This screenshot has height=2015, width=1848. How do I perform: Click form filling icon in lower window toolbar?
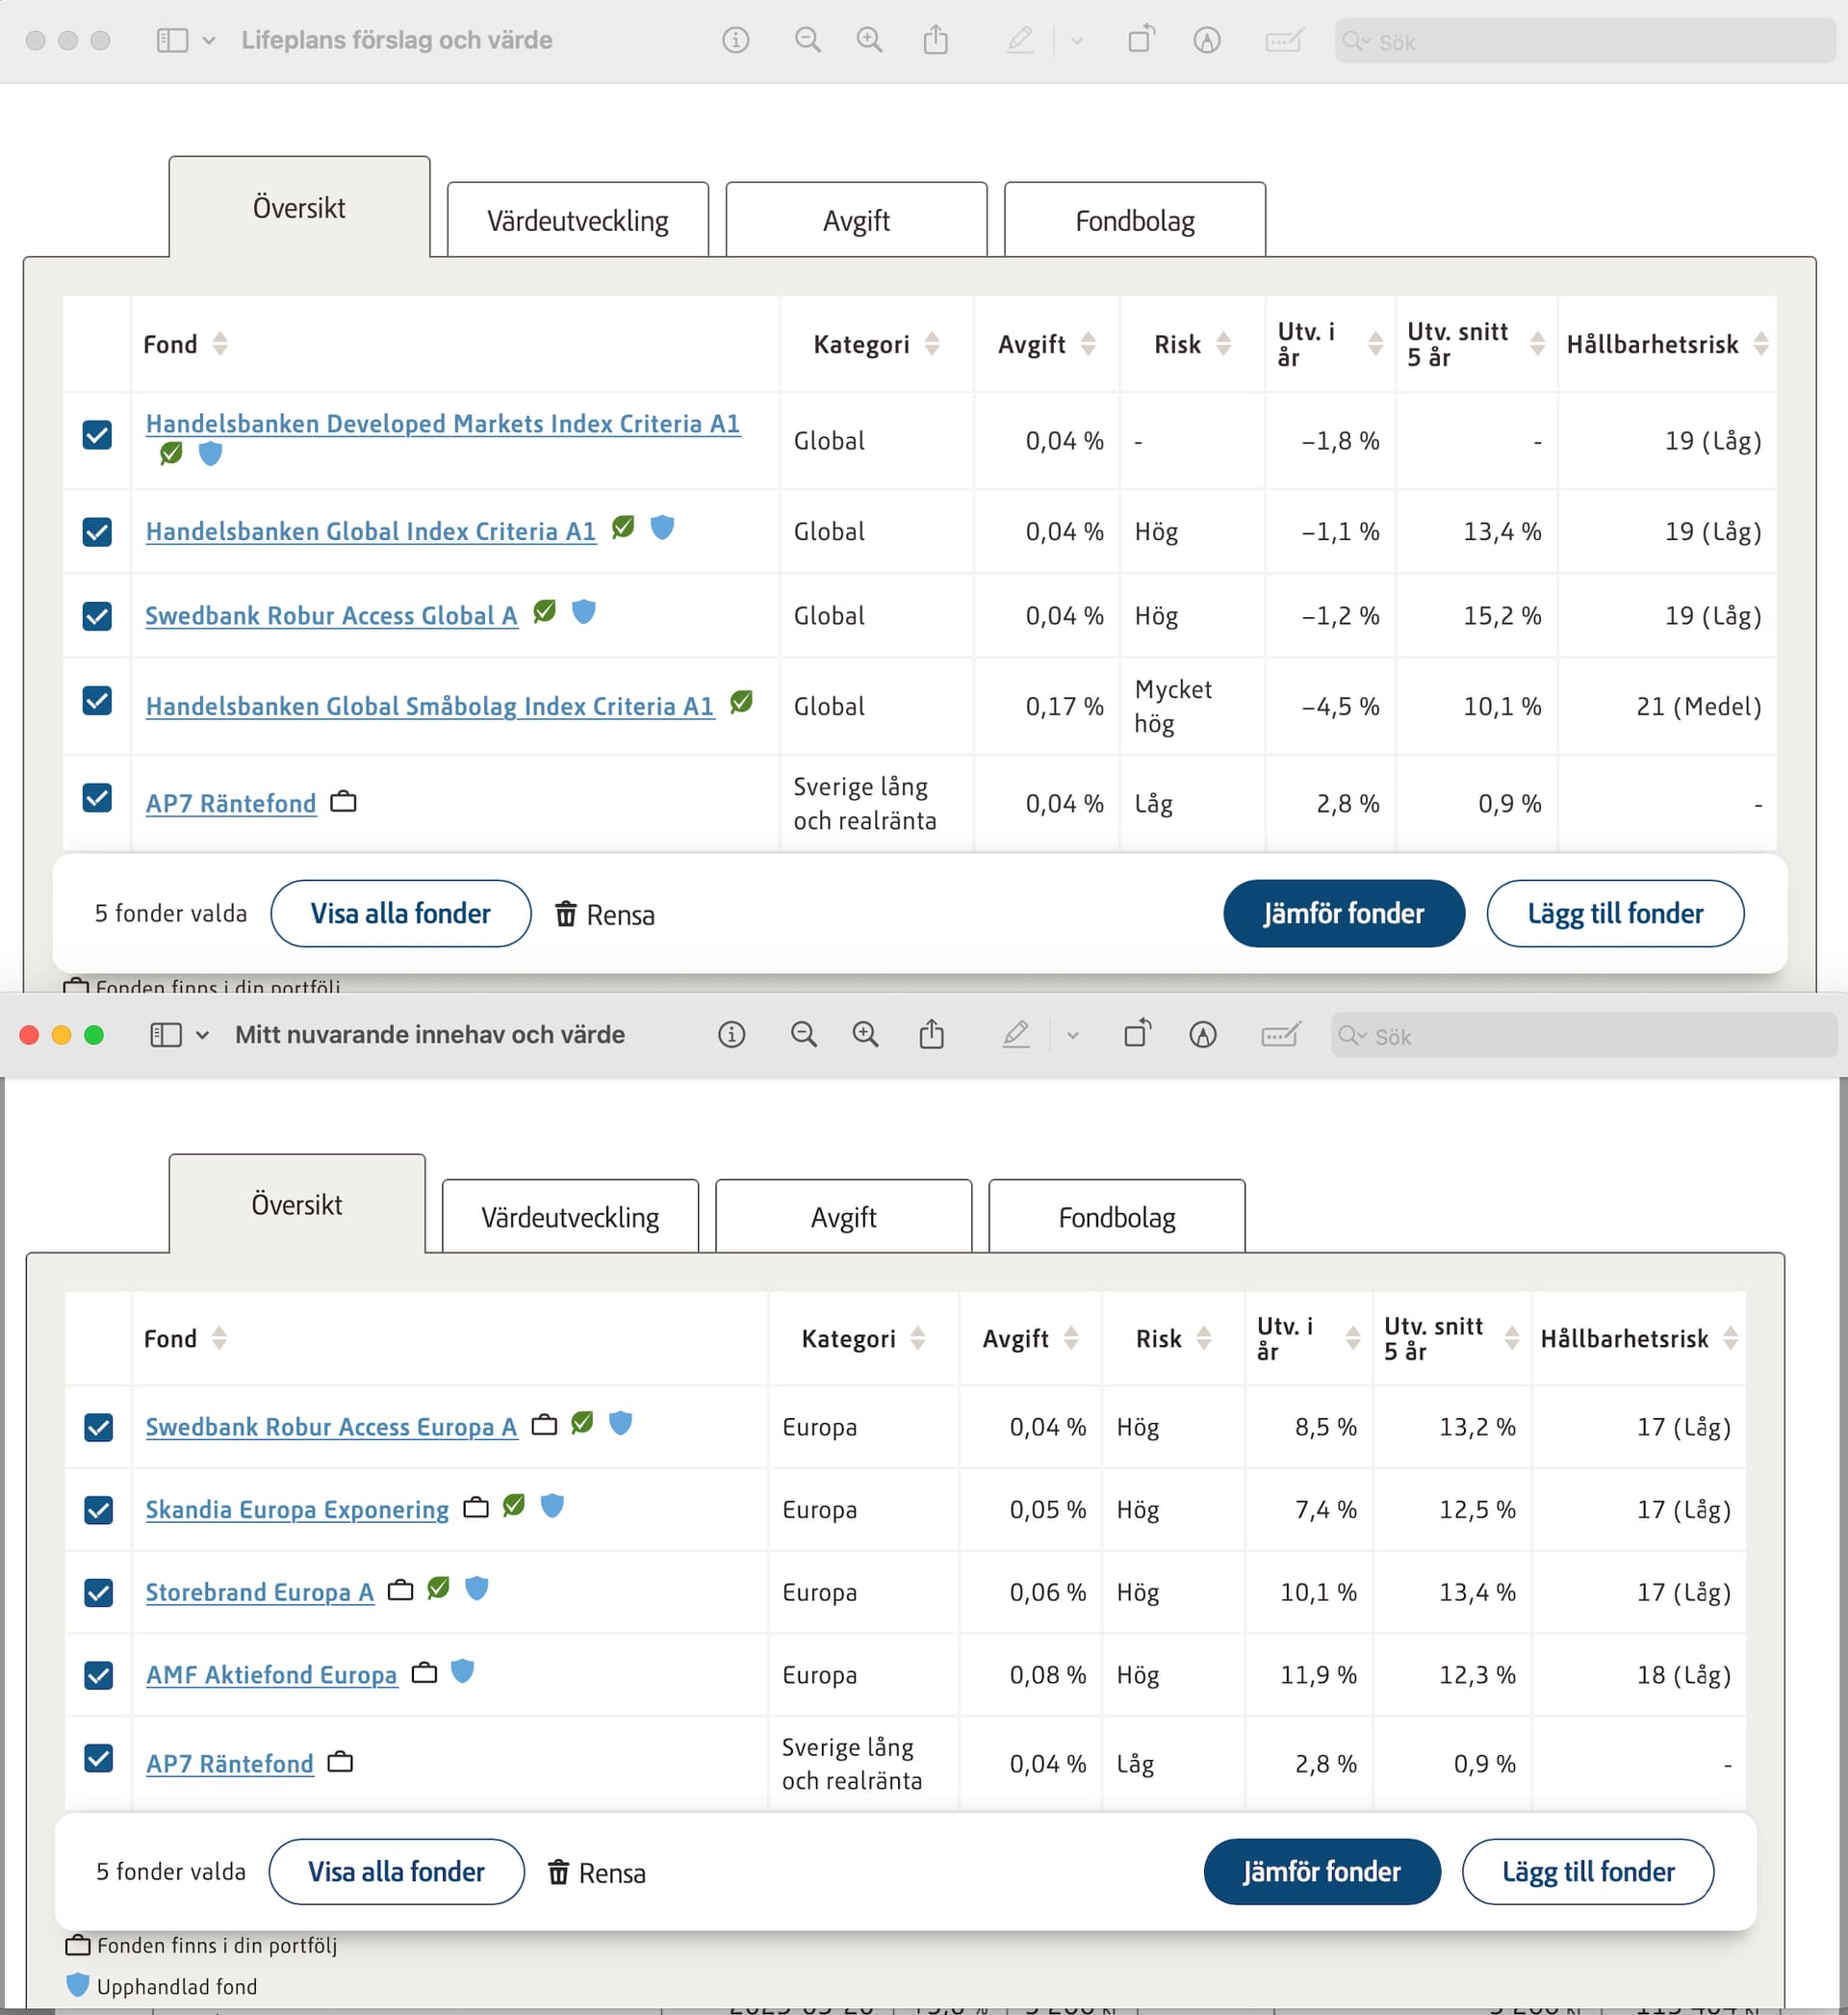1280,1035
